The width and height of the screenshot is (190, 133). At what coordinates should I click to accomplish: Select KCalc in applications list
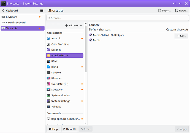pos(65,61)
